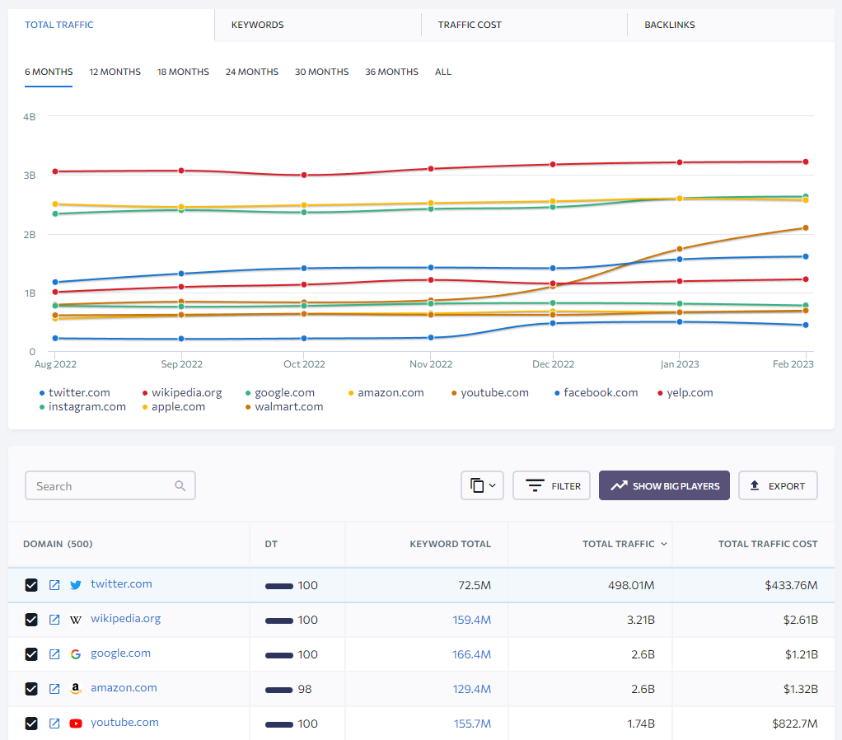Toggle twitter.com legend entry
Viewport: 842px width, 740px height.
pos(75,392)
